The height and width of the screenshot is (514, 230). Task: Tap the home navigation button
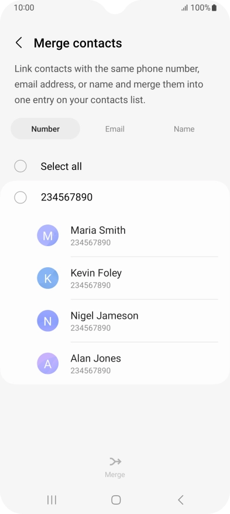(116, 500)
